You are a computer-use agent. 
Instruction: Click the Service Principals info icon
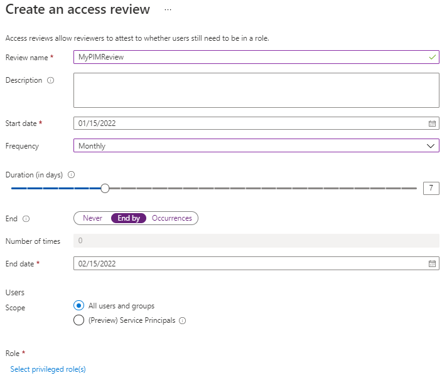(183, 320)
